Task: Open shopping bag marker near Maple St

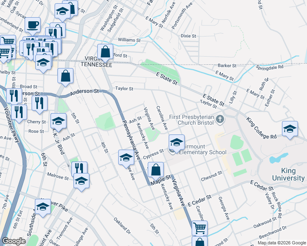Action: [x=156, y=170]
